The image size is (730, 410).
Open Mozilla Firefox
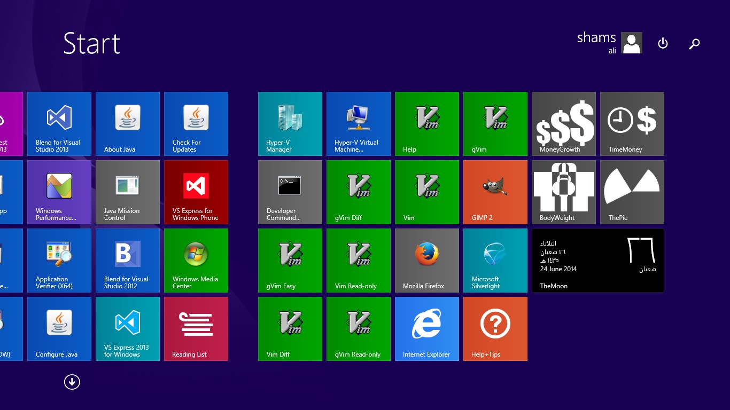(x=427, y=261)
